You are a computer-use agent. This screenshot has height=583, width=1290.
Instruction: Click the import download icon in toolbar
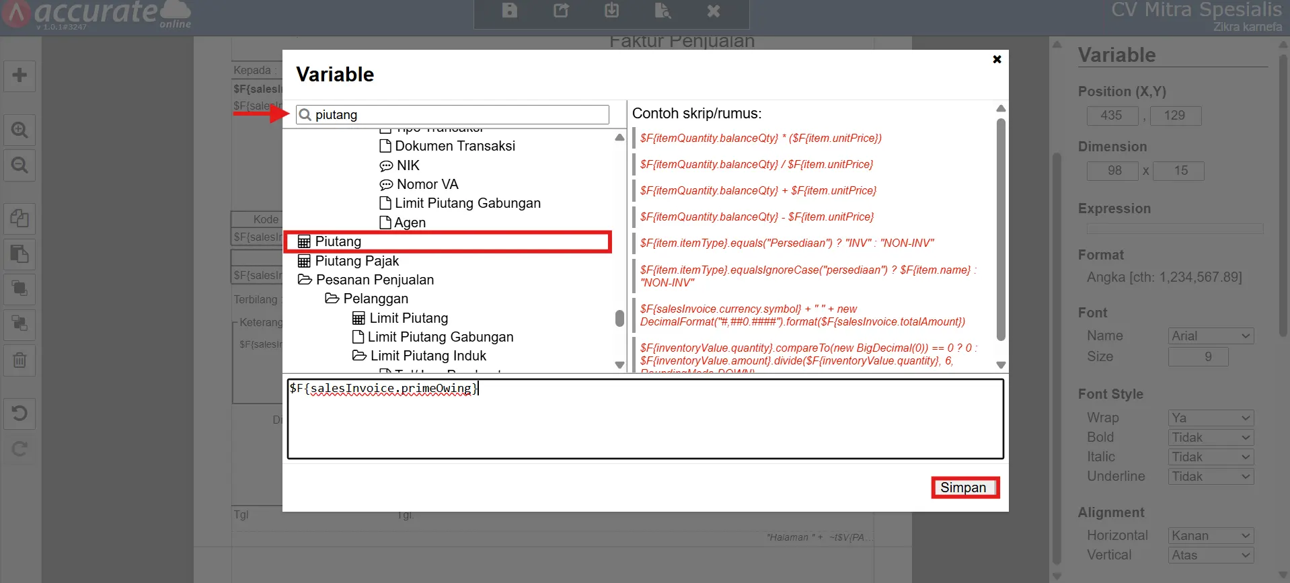tap(611, 11)
